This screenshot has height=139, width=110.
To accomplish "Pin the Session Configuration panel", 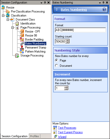I will coord(45,2).
